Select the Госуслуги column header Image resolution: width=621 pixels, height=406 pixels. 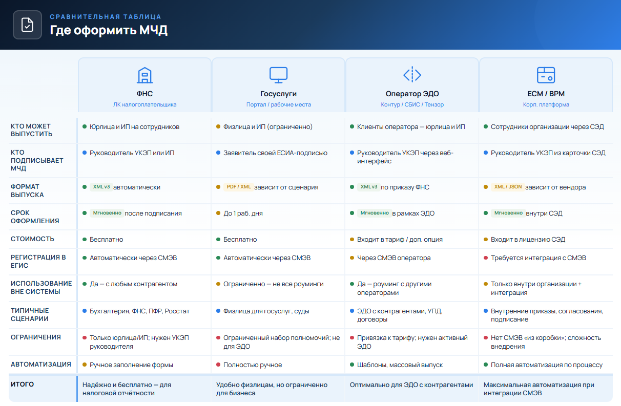coord(279,85)
